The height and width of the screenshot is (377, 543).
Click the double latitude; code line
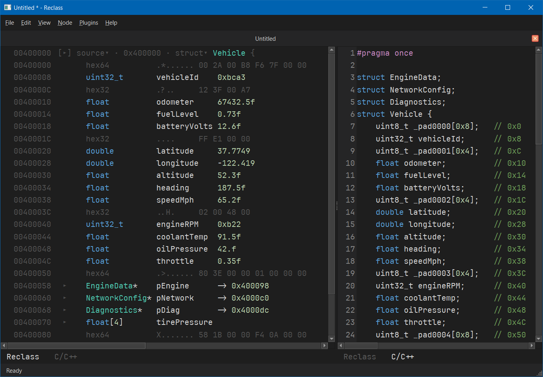point(413,212)
